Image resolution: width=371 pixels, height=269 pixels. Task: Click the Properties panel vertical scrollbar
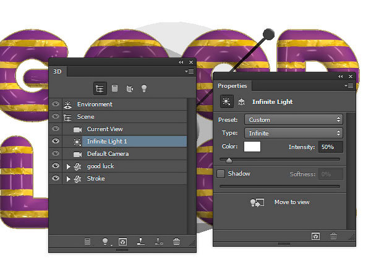pos(351,171)
